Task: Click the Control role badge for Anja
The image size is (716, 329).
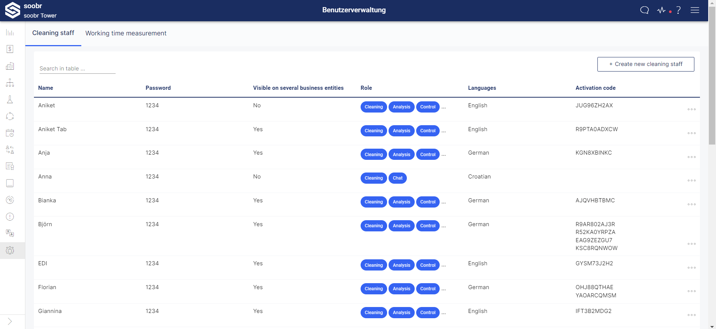Action: (428, 155)
